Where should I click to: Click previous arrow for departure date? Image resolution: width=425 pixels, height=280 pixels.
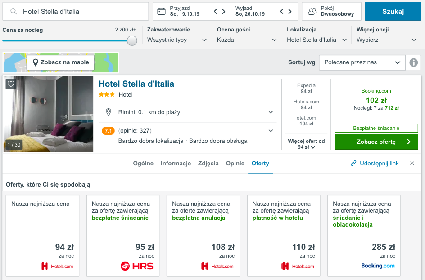(282, 11)
